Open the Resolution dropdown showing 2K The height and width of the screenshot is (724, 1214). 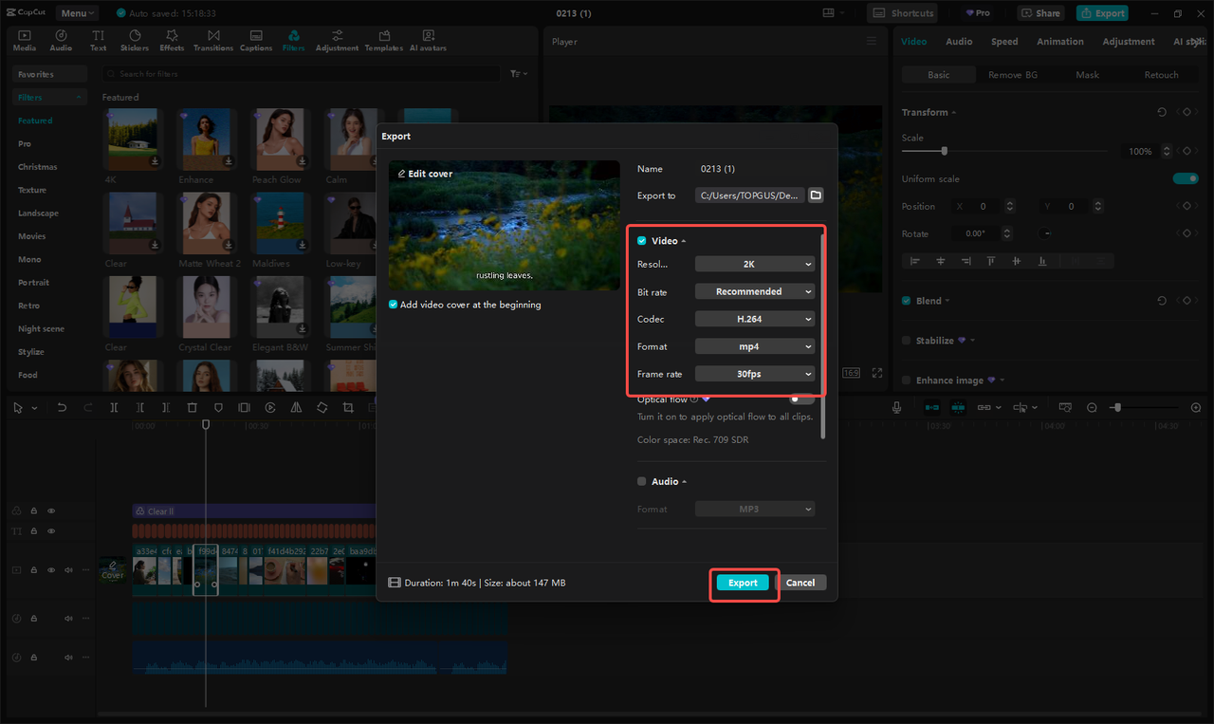coord(754,264)
